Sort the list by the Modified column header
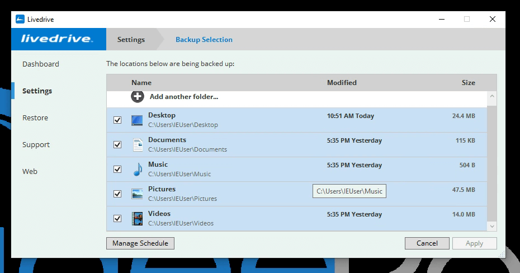The image size is (520, 273). point(342,83)
